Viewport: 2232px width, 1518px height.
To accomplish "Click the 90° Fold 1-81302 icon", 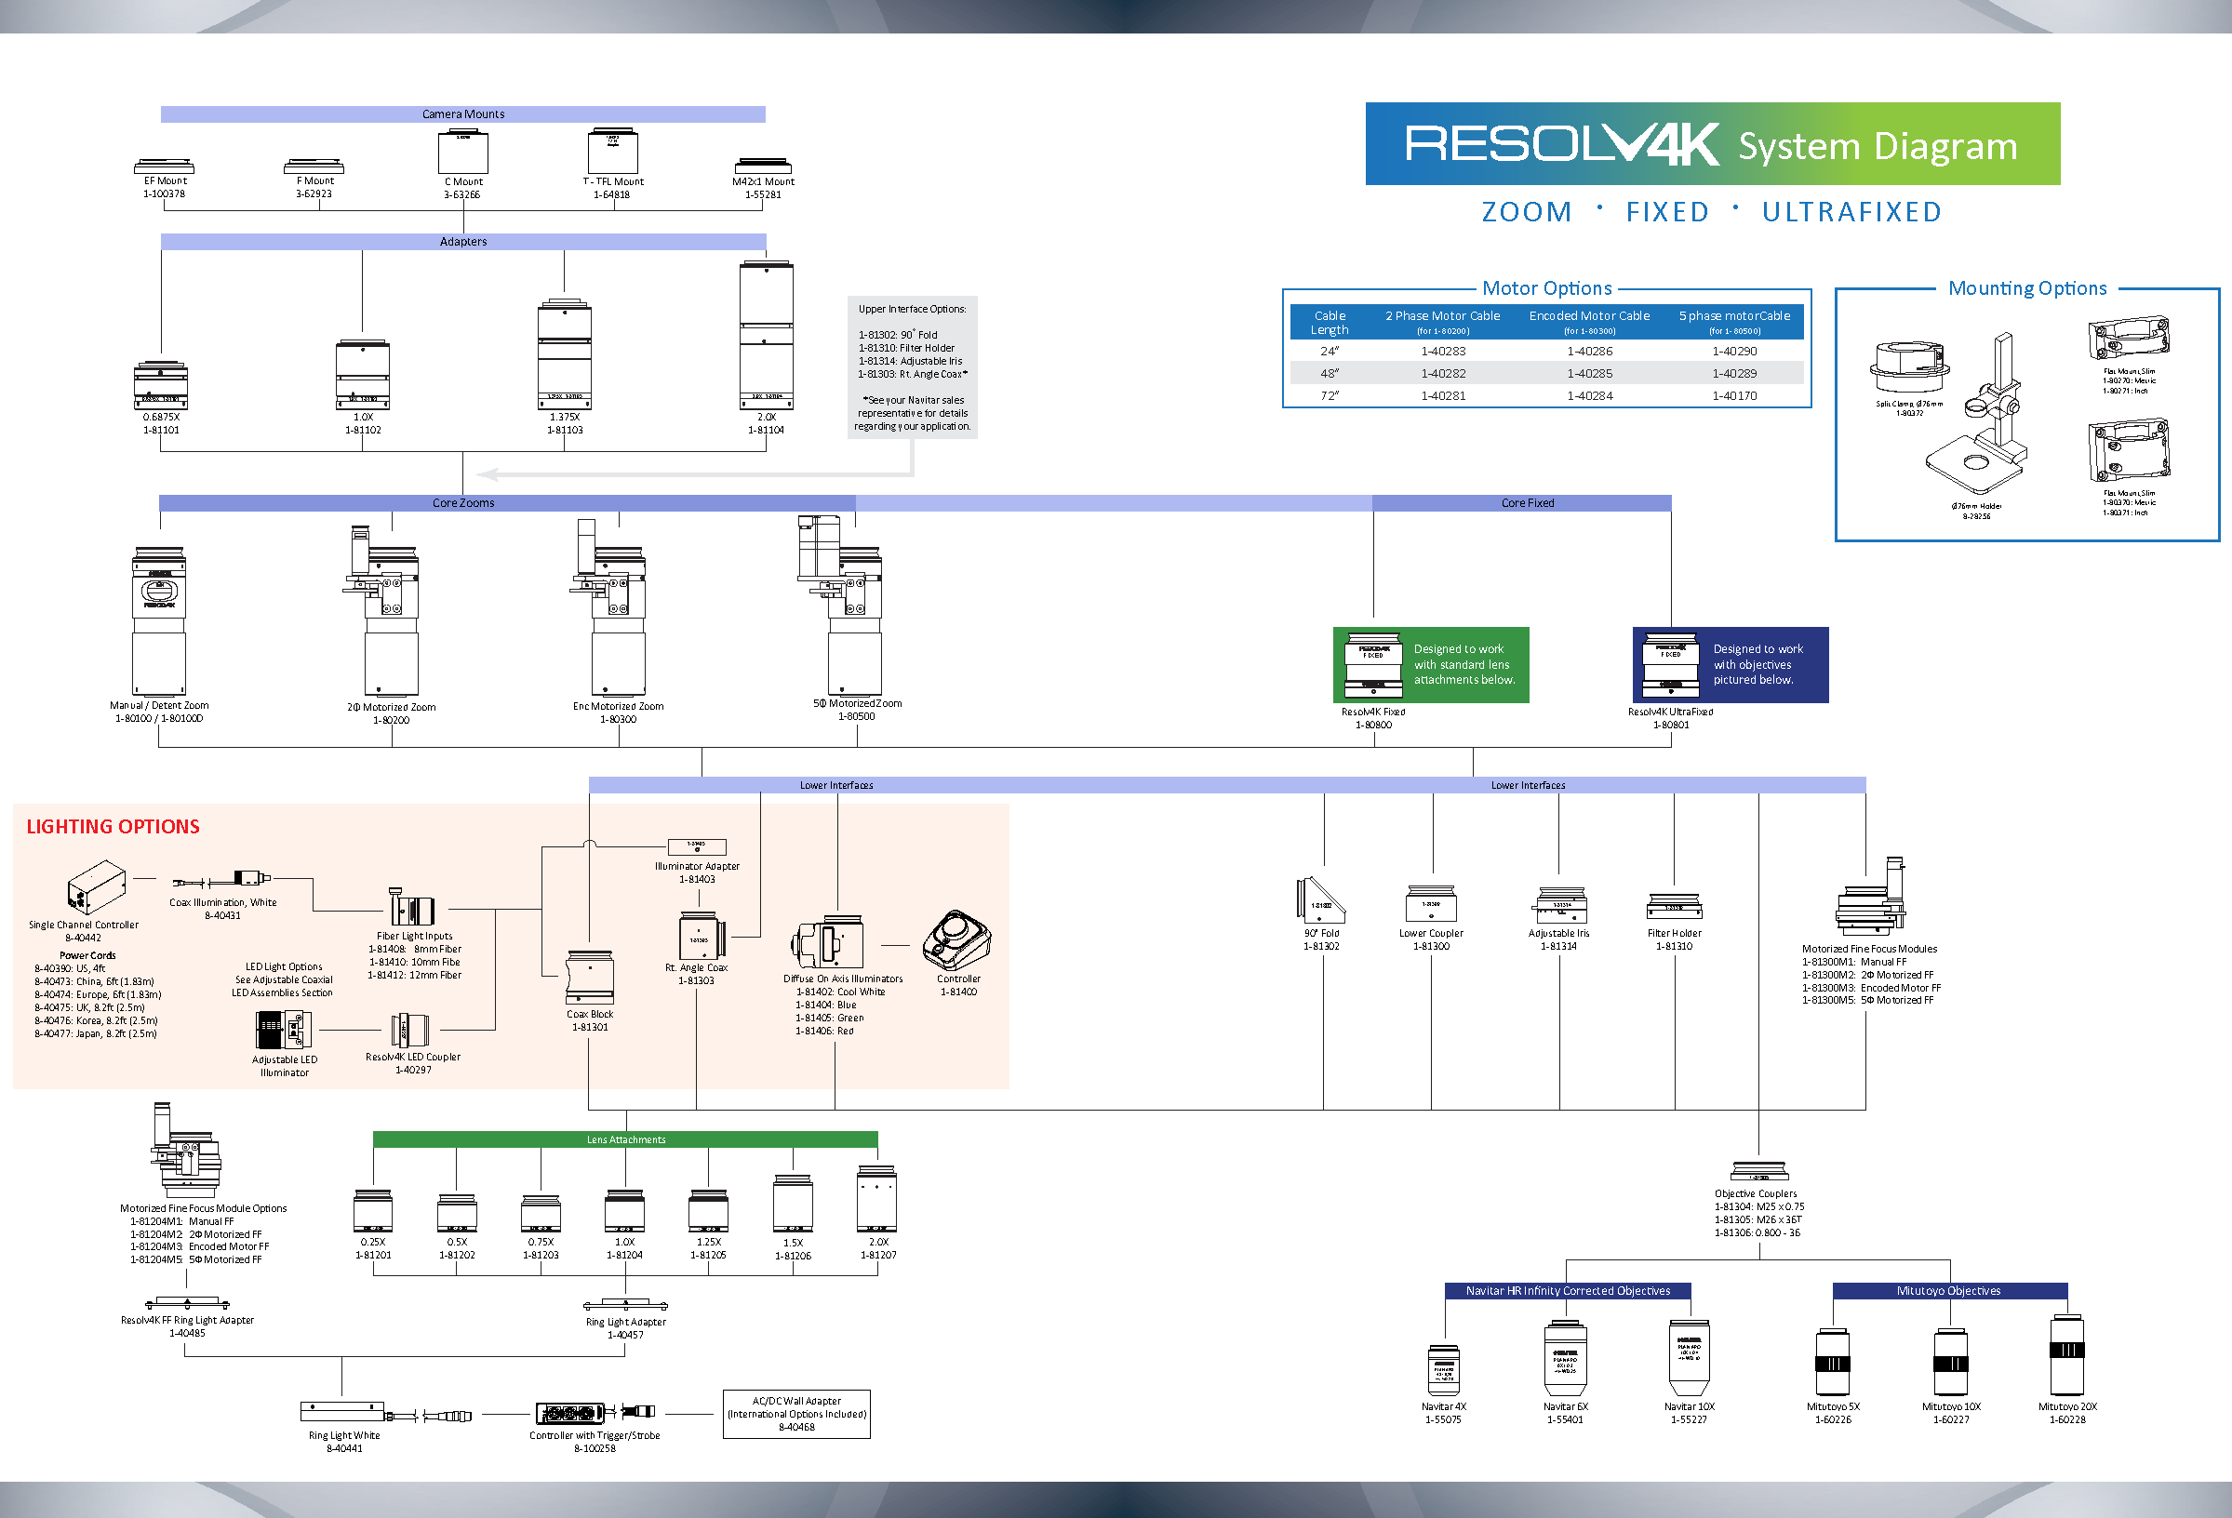I will (1320, 900).
